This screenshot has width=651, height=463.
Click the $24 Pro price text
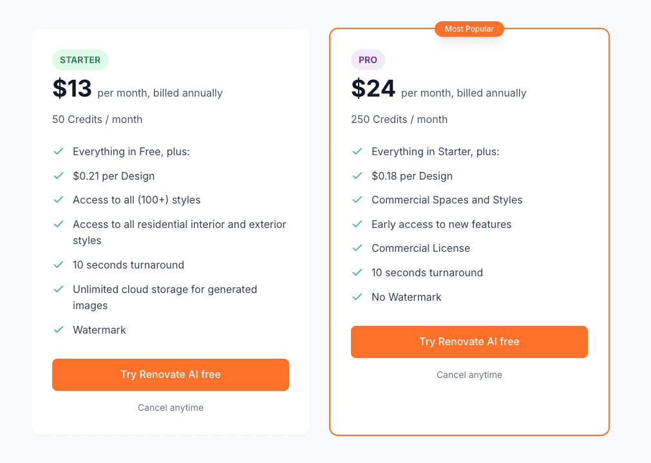(373, 89)
